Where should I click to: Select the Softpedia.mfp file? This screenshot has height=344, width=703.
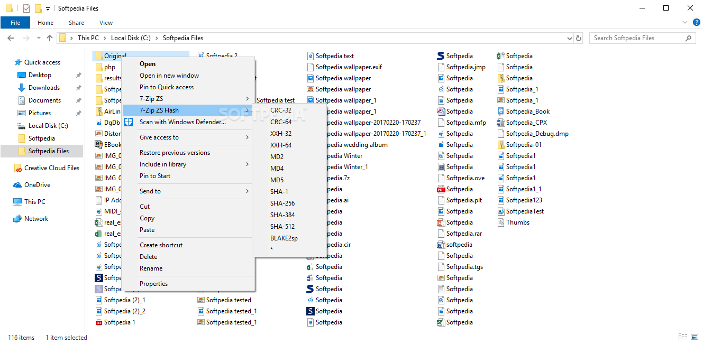461,123
